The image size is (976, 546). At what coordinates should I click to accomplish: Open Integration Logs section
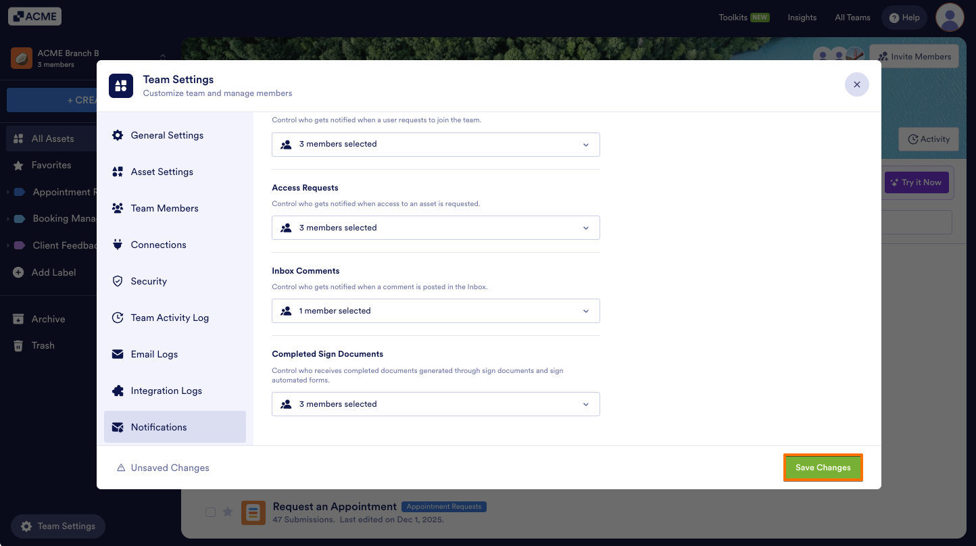tap(175, 391)
